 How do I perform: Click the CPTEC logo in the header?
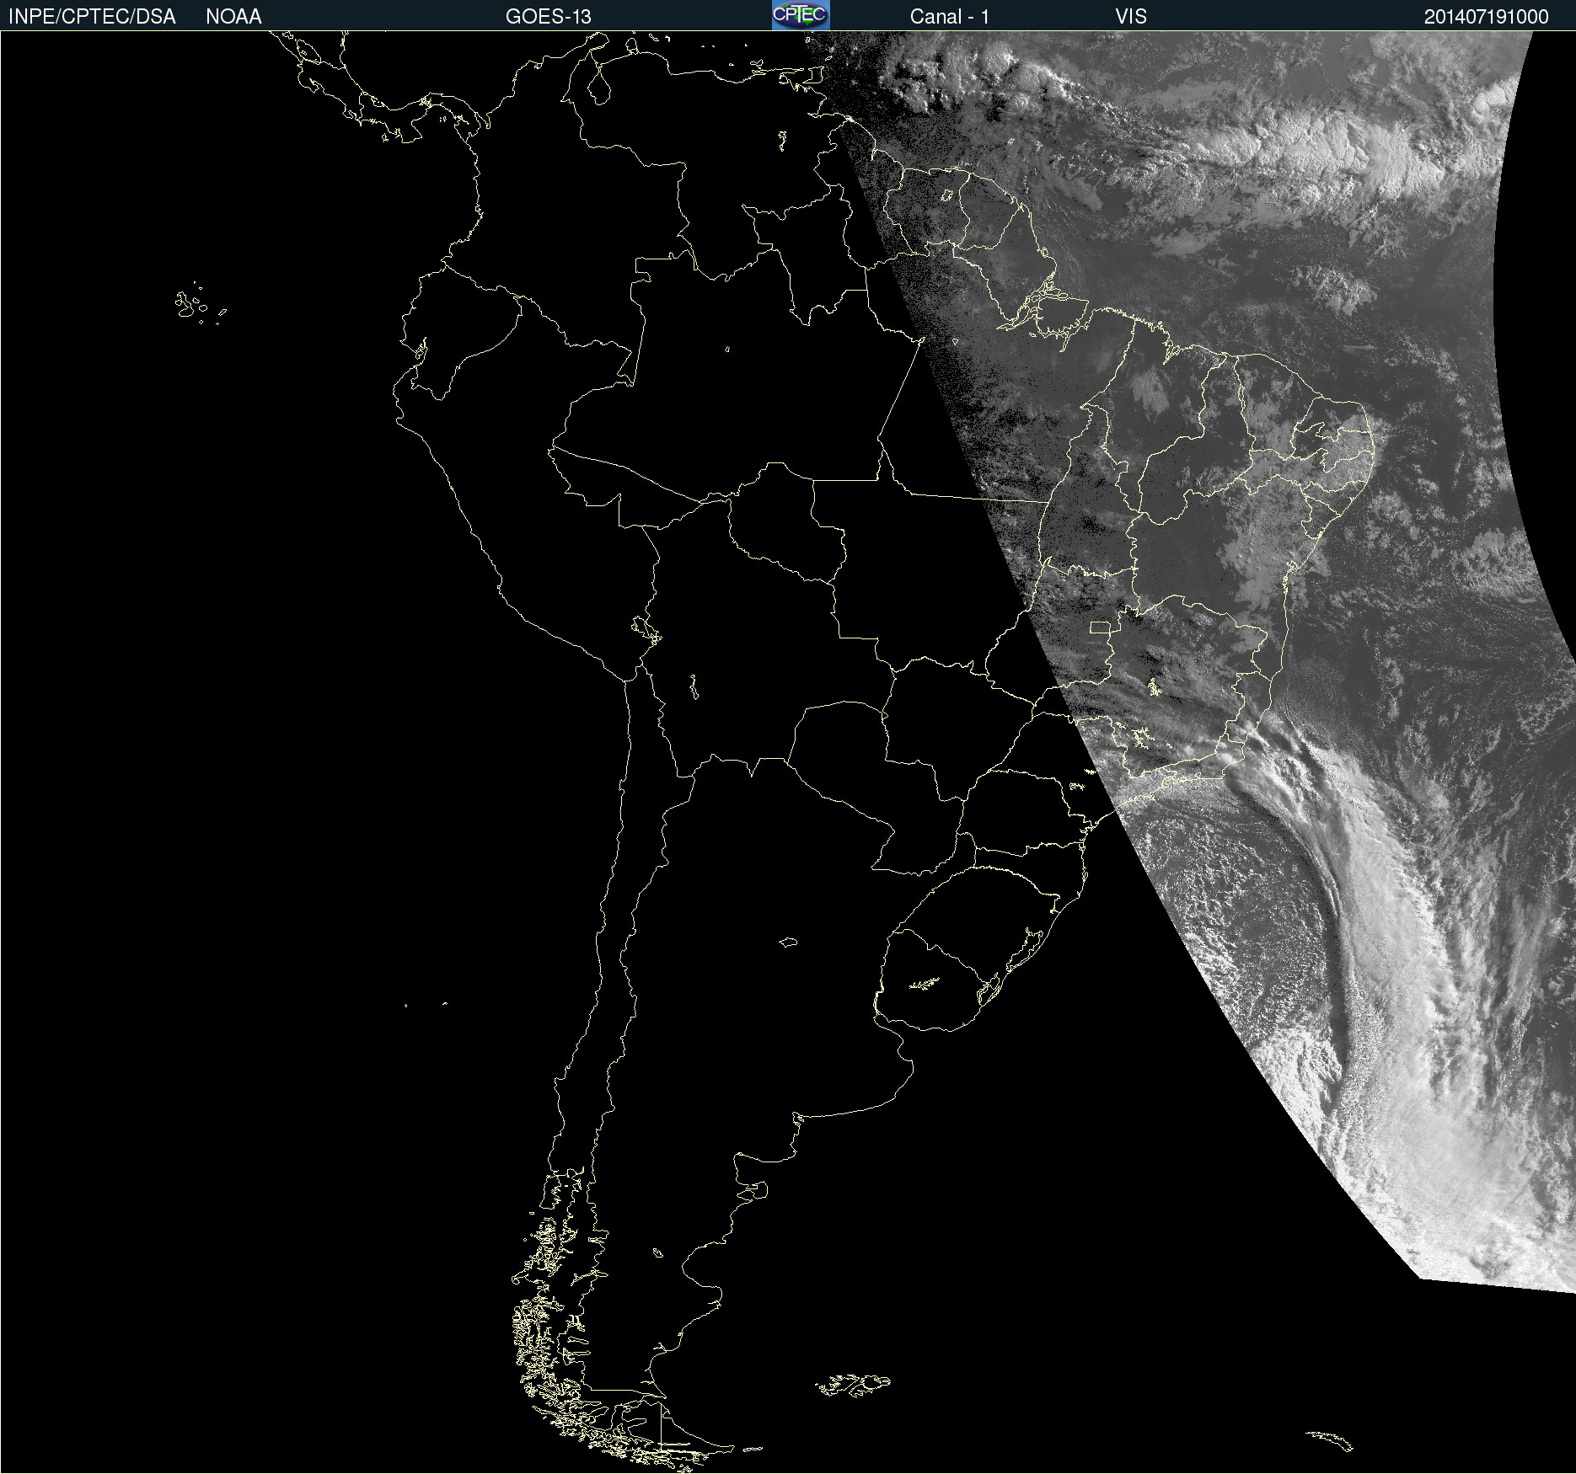(x=801, y=15)
